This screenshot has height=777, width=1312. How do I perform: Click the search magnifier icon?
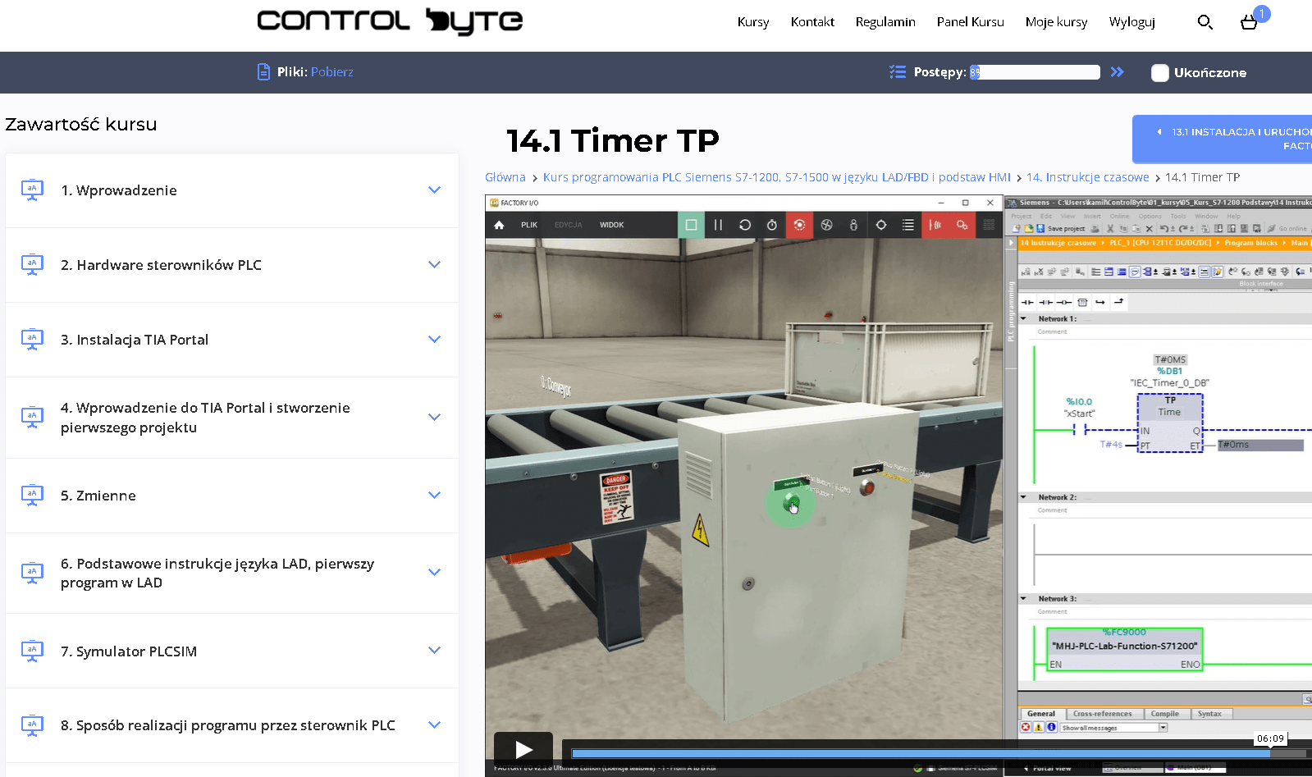(1205, 22)
